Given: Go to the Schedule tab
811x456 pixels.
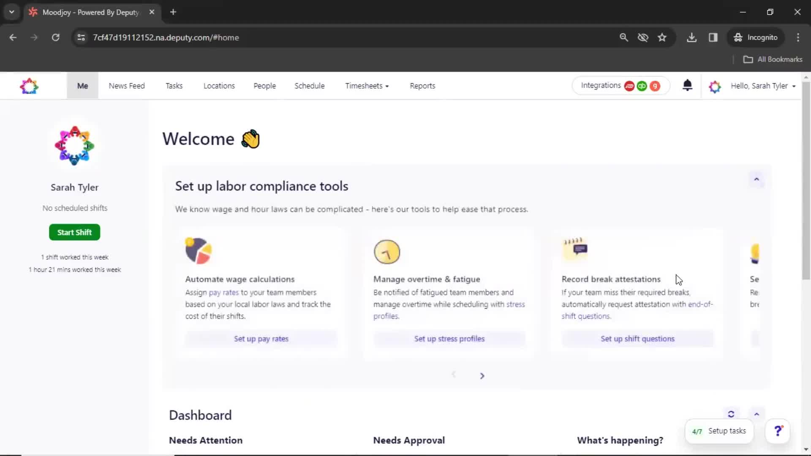Looking at the screenshot, I should pyautogui.click(x=309, y=86).
